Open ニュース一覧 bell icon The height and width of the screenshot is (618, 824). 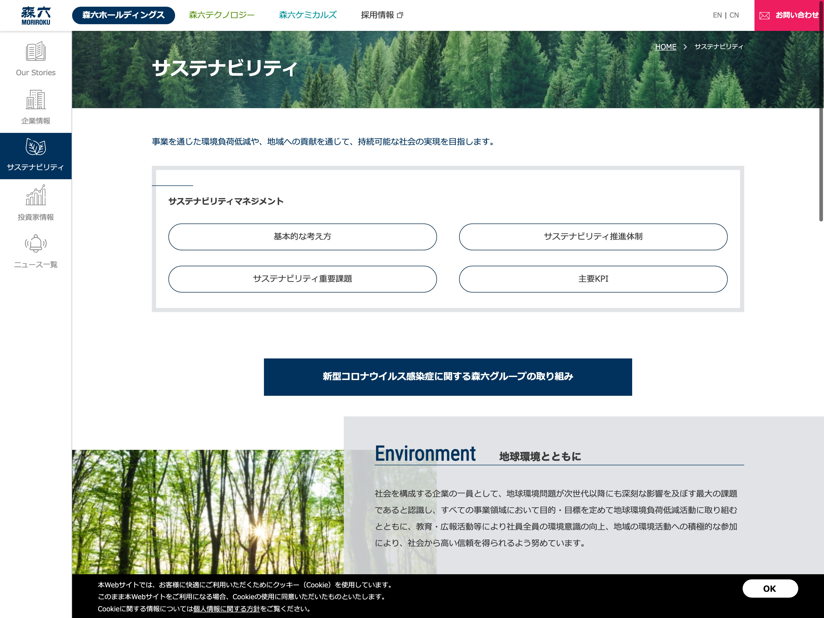36,244
